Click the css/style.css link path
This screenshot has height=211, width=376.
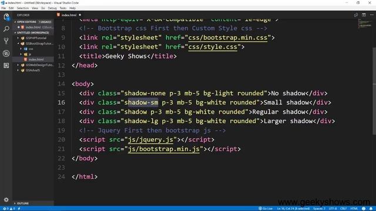coord(213,47)
